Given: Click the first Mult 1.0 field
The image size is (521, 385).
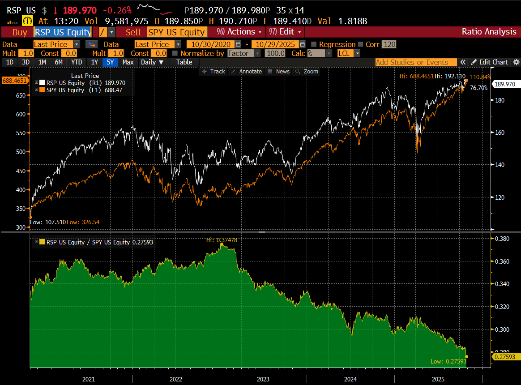Looking at the screenshot, I should [26, 53].
